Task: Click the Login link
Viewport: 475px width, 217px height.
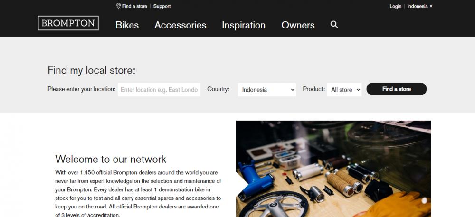Action: [x=395, y=6]
